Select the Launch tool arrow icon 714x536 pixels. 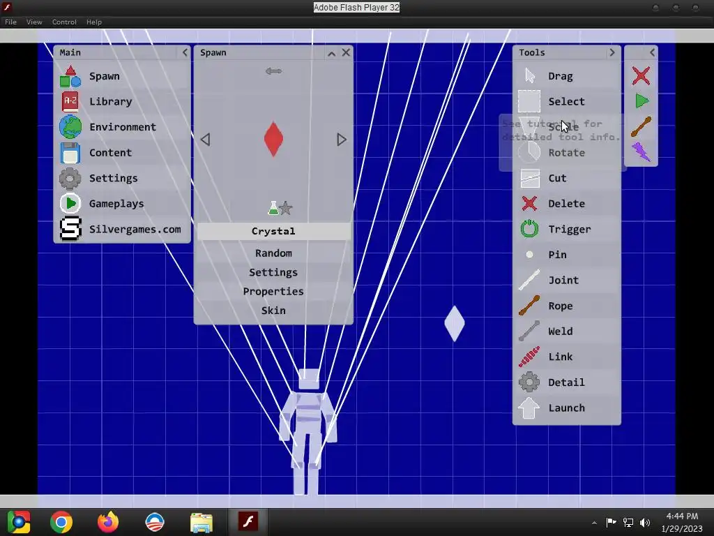pyautogui.click(x=529, y=408)
